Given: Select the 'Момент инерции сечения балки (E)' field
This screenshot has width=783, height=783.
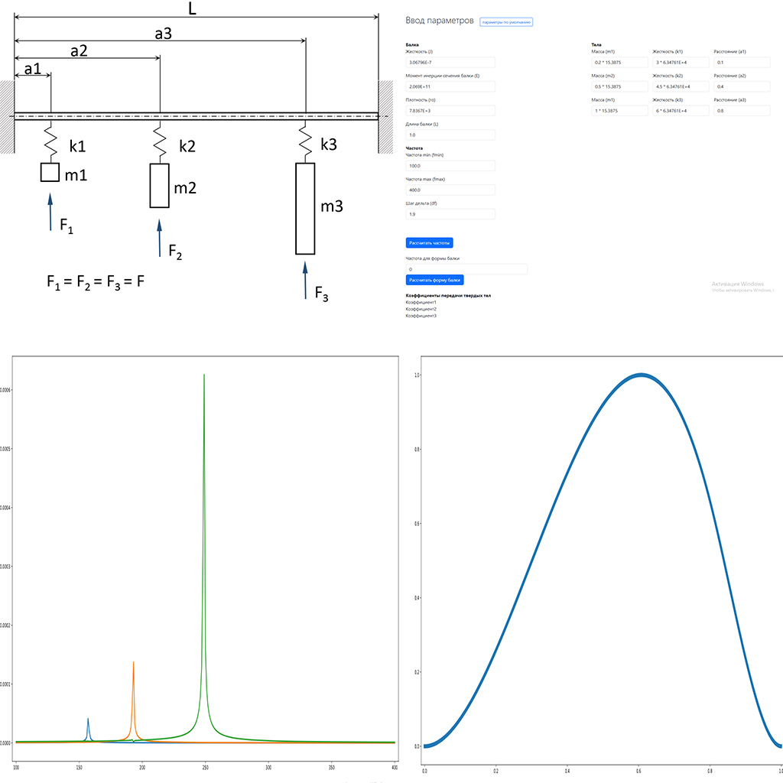Looking at the screenshot, I should point(450,86).
